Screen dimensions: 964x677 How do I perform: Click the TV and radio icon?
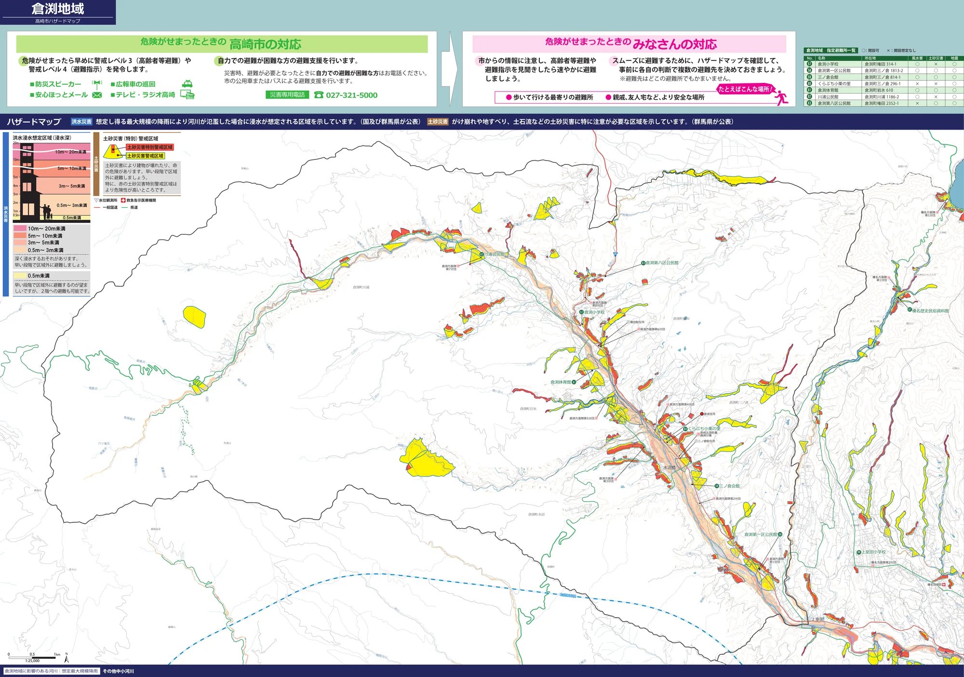(187, 94)
